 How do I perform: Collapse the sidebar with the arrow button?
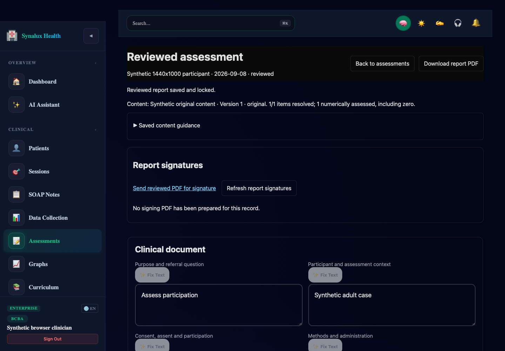91,36
